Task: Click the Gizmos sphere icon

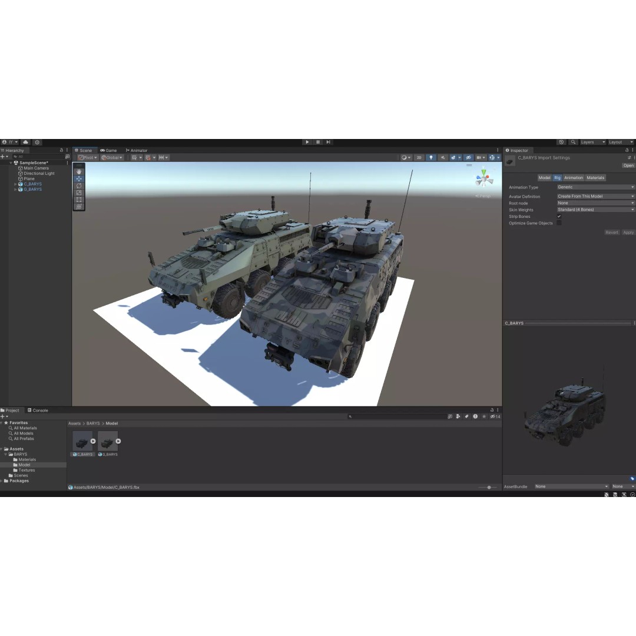Action: pyautogui.click(x=492, y=157)
